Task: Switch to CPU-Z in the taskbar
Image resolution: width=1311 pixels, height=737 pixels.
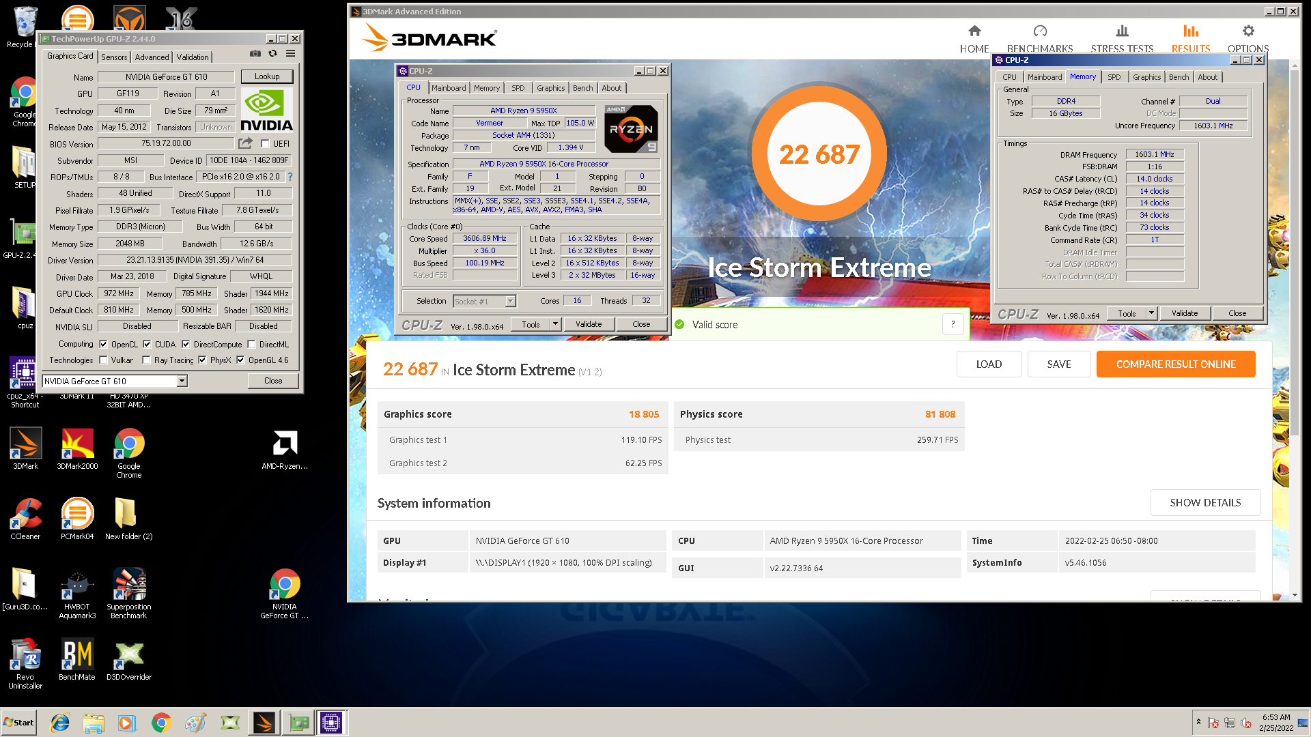Action: 331,723
